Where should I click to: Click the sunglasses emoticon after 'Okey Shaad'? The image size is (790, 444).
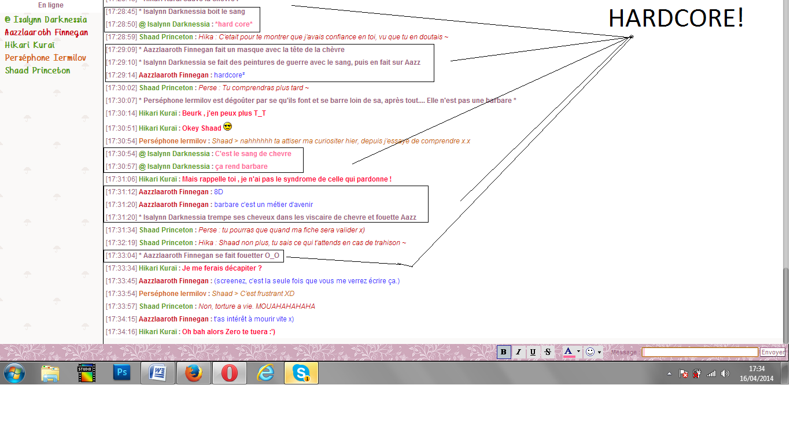tap(227, 127)
